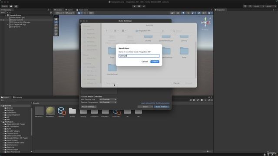Viewport: 278px width, 156px height.
Task: Open the Local/Global handle rotation dropdown
Action: click(70, 13)
